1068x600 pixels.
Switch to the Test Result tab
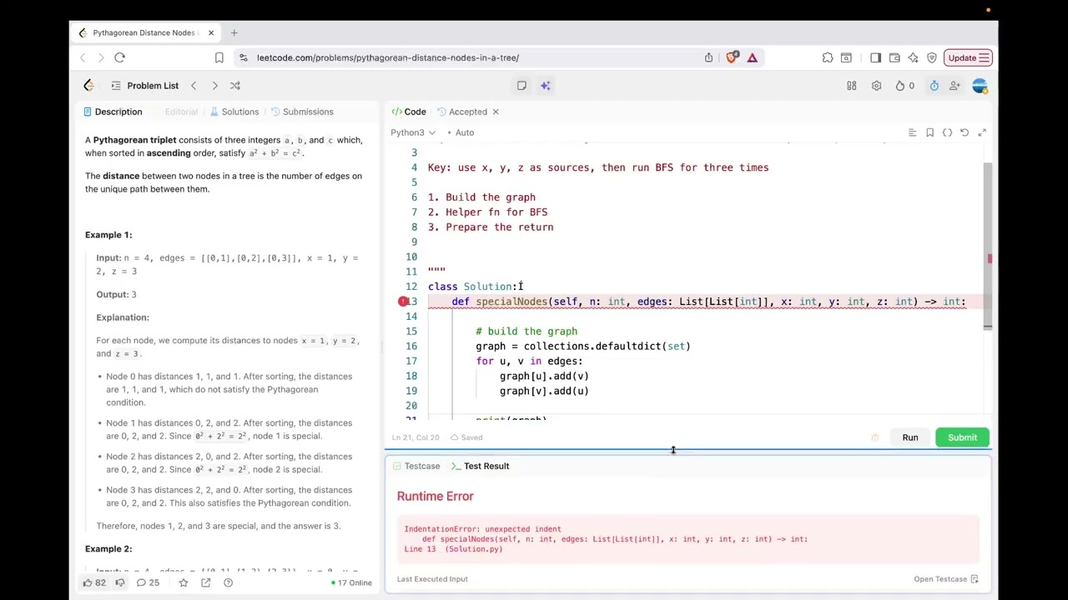[x=480, y=466]
